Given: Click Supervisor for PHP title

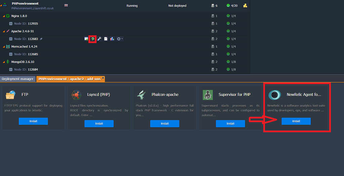Looking at the screenshot, I should pos(234,95).
